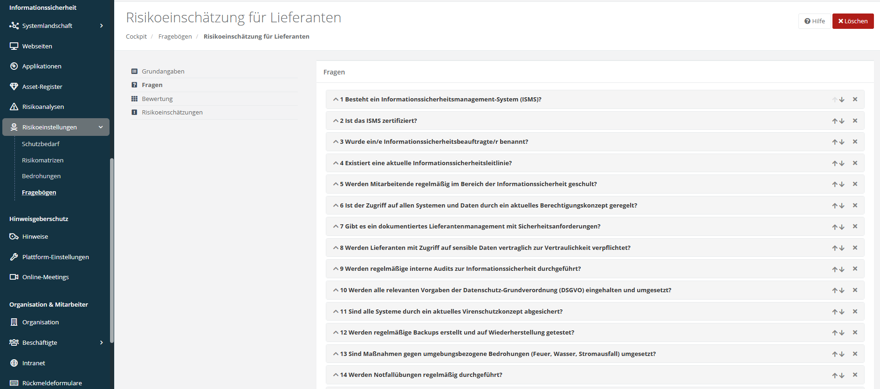Collapse question 7 about Lieferantenmanagement
This screenshot has height=389, width=880.
(x=336, y=226)
